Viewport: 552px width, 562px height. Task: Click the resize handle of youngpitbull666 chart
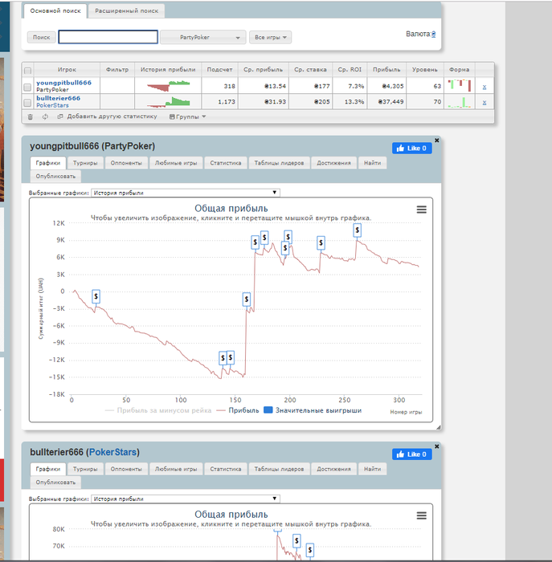pyautogui.click(x=438, y=427)
